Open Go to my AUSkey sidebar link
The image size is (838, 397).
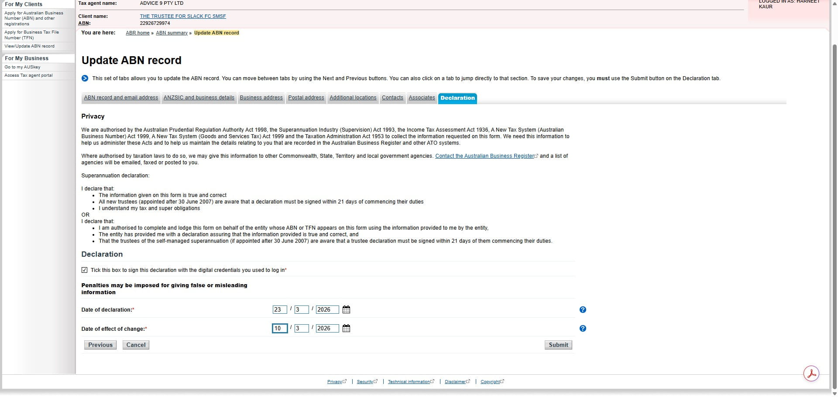[x=22, y=67]
